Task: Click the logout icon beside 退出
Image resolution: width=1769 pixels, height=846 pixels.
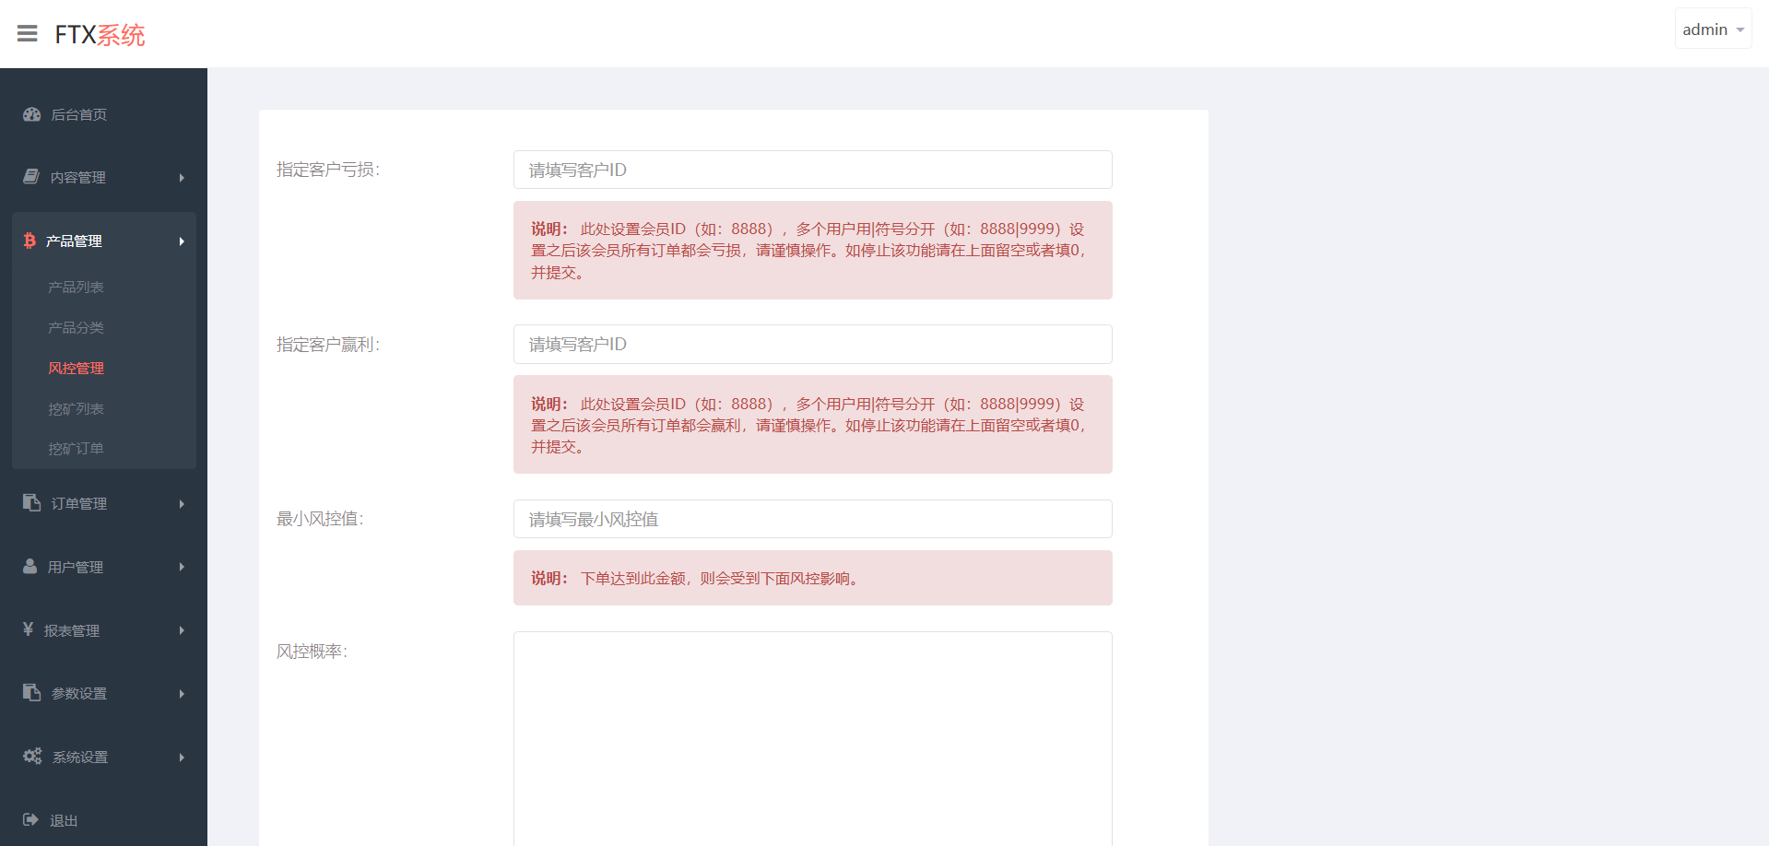Action: [31, 819]
